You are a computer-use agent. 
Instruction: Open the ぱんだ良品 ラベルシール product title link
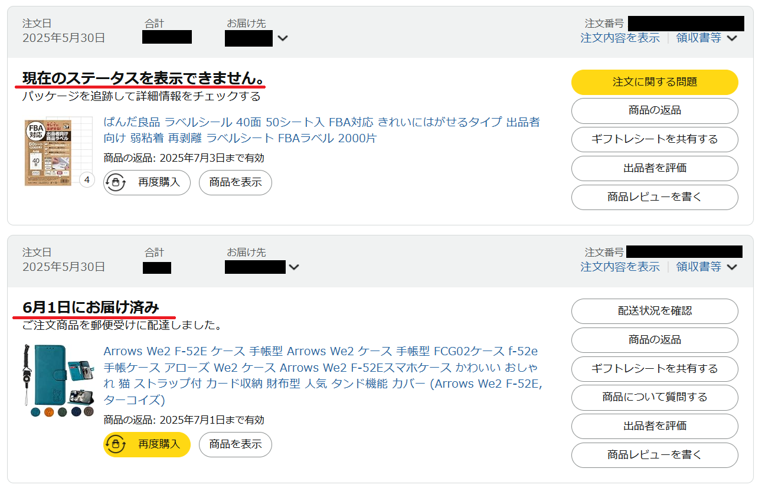click(x=322, y=130)
